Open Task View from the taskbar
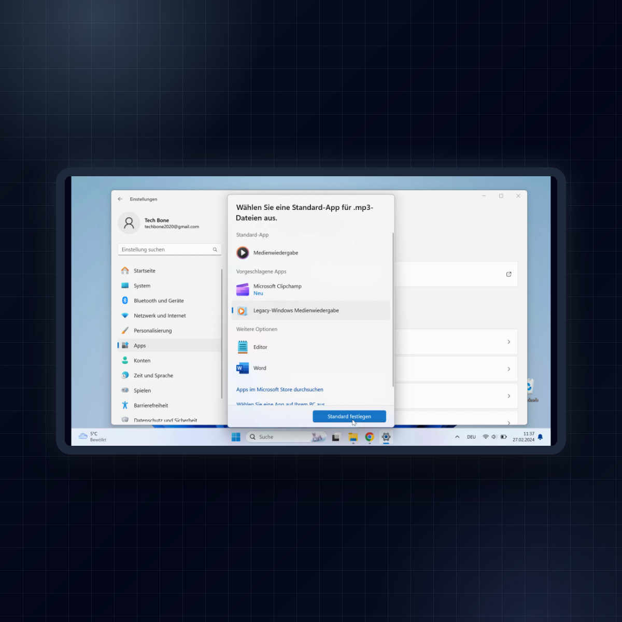Image resolution: width=622 pixels, height=622 pixels. [x=336, y=437]
